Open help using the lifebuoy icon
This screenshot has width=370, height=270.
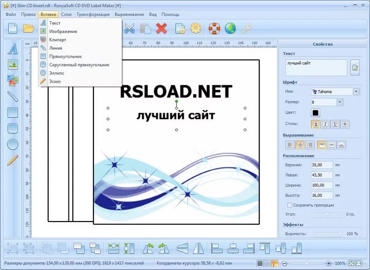[214, 29]
